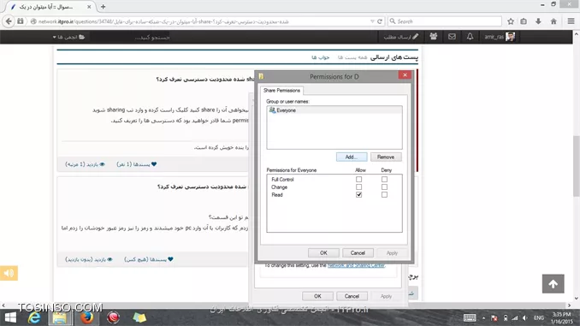Click the Add... button in Permissions dialog
The width and height of the screenshot is (580, 326).
tap(352, 157)
